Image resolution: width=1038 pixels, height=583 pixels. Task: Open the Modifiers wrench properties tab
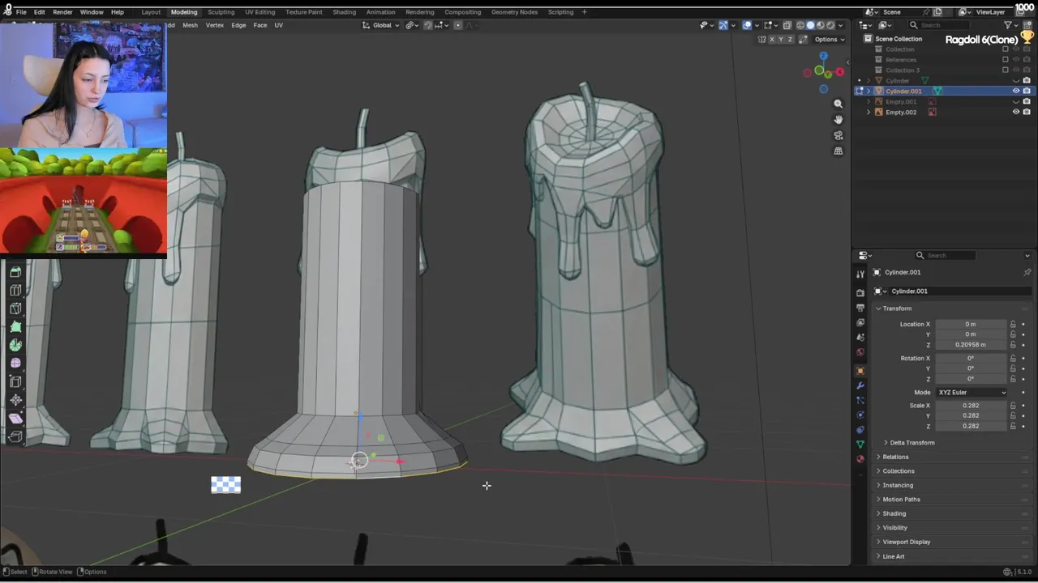pos(860,385)
